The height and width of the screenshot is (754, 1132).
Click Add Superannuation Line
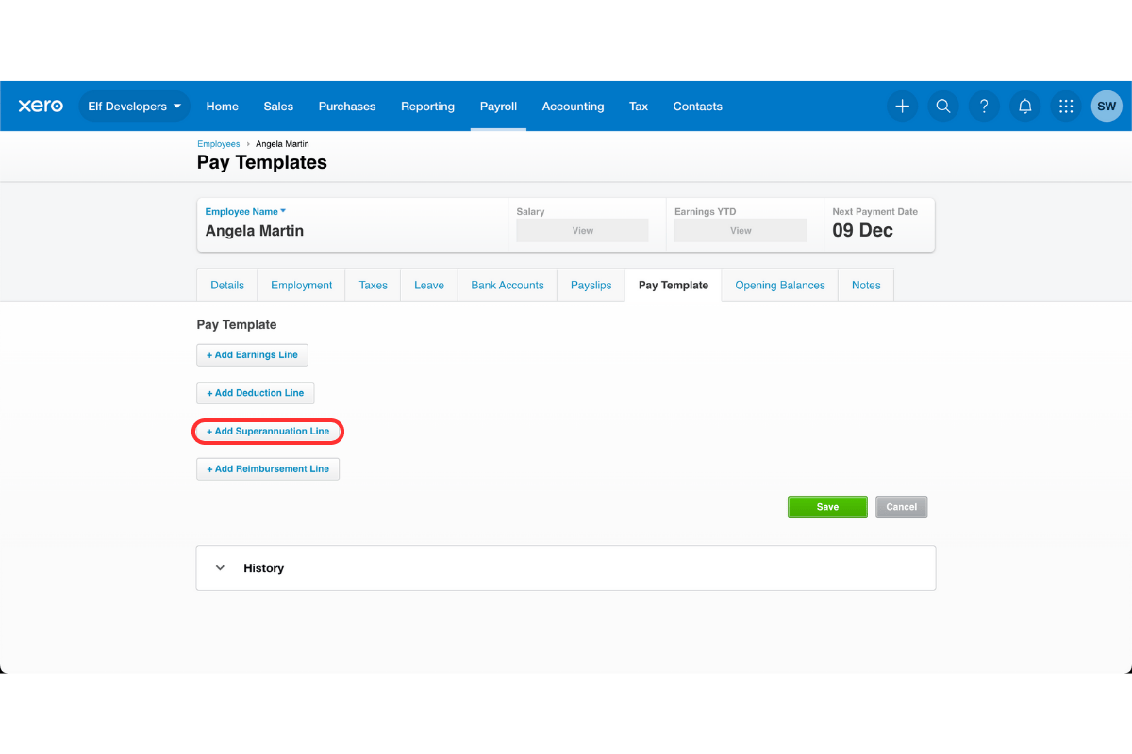(x=268, y=431)
